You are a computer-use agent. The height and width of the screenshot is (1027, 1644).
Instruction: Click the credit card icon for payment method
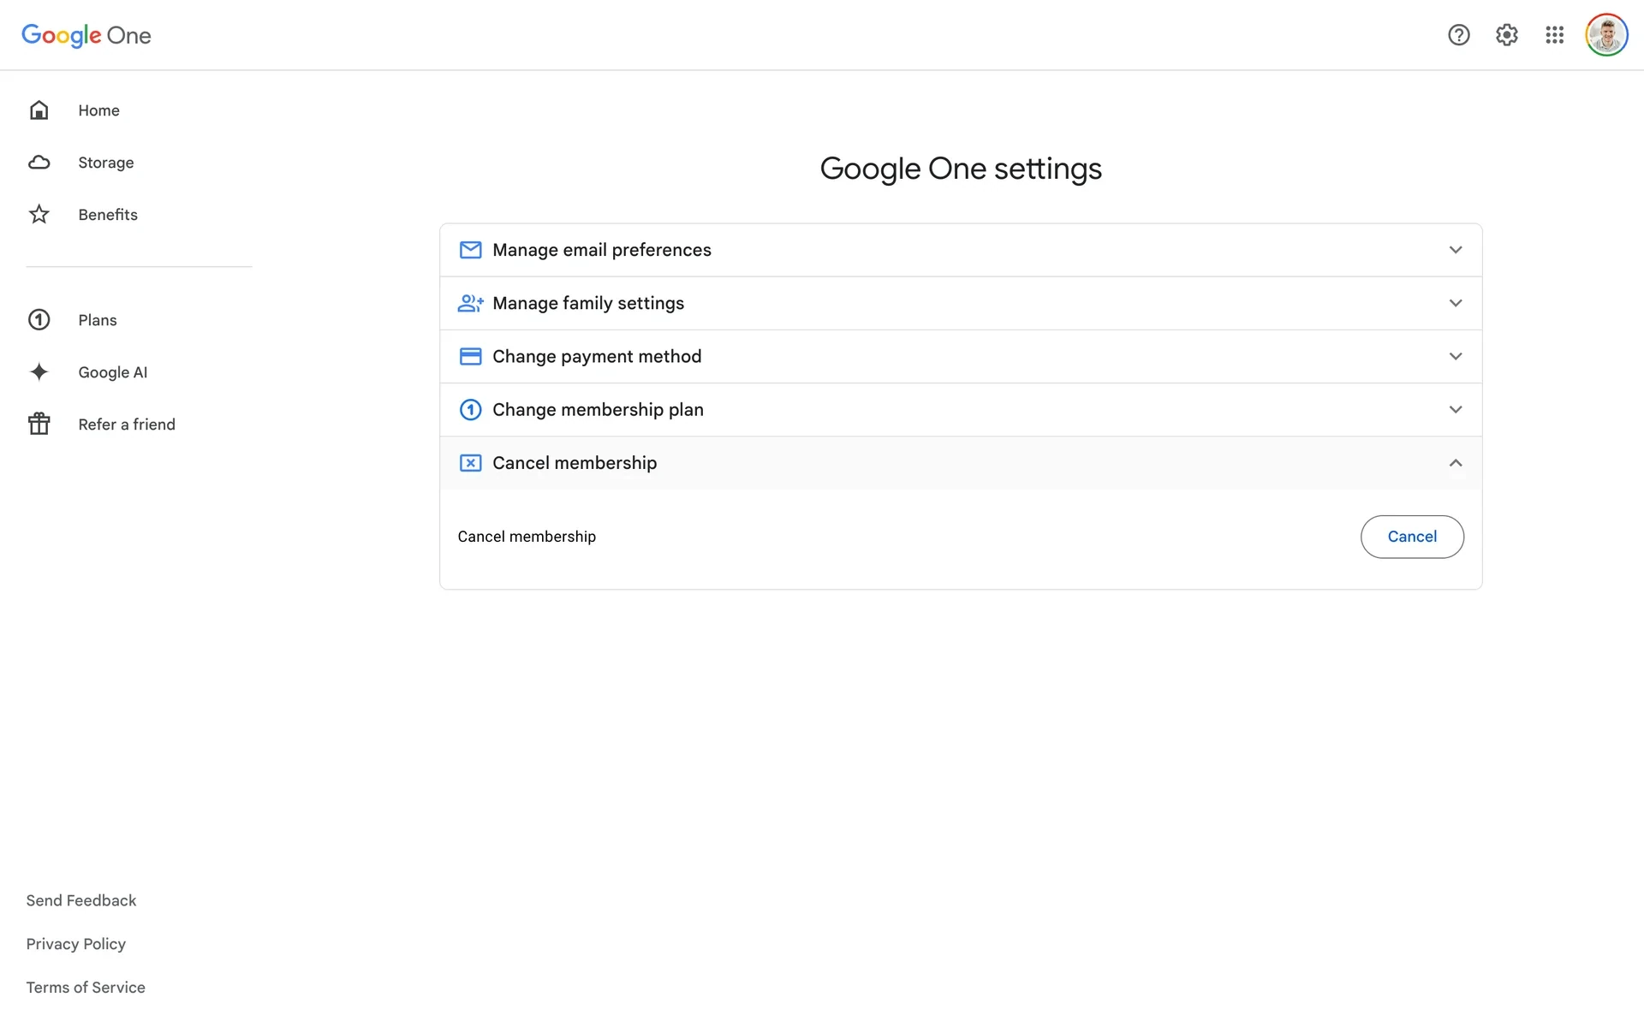tap(470, 356)
